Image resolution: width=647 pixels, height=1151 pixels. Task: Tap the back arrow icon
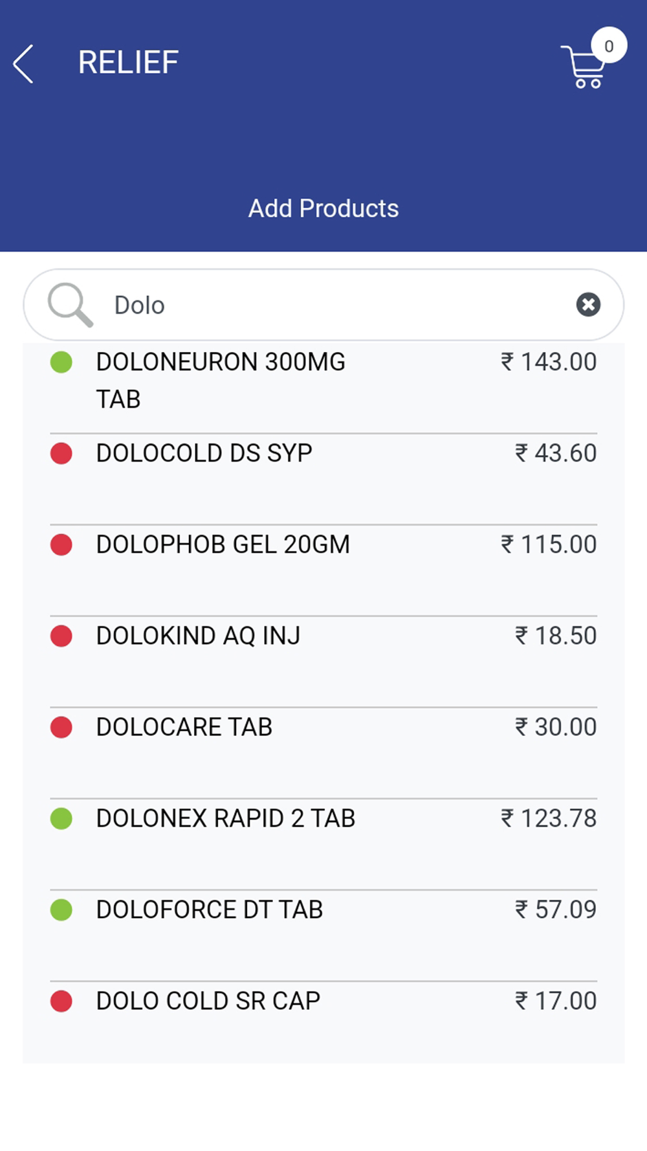coord(23,64)
